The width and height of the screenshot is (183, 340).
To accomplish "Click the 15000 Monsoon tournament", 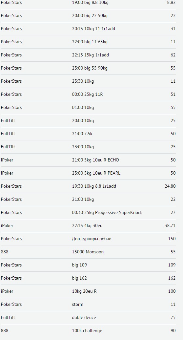I will click(x=88, y=252).
